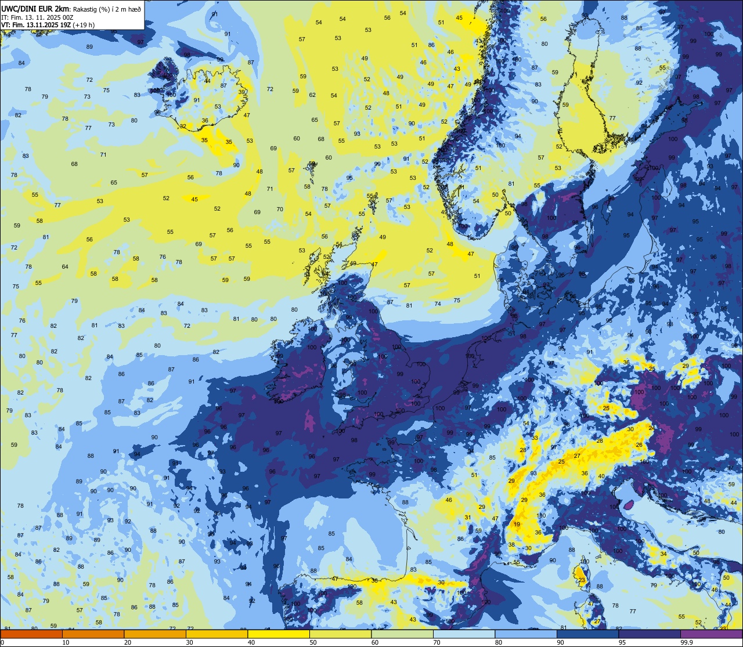
Task: Click the 39 humidity value over northeast Iceland
Action: 241,92
